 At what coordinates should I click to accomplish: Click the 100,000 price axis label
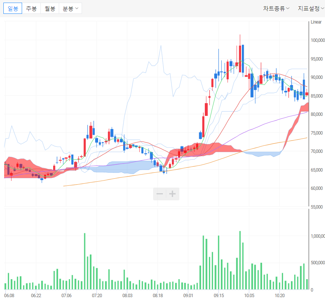(x=318, y=40)
